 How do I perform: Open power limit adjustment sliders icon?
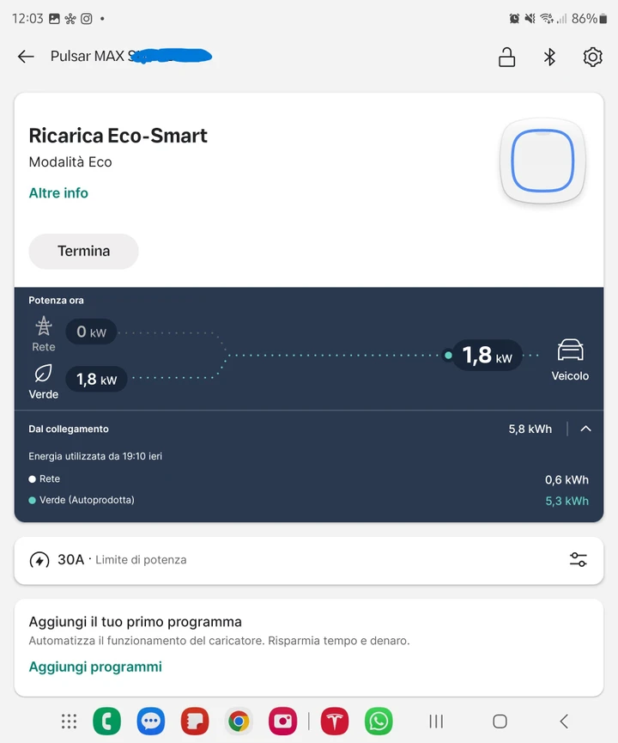click(x=579, y=560)
